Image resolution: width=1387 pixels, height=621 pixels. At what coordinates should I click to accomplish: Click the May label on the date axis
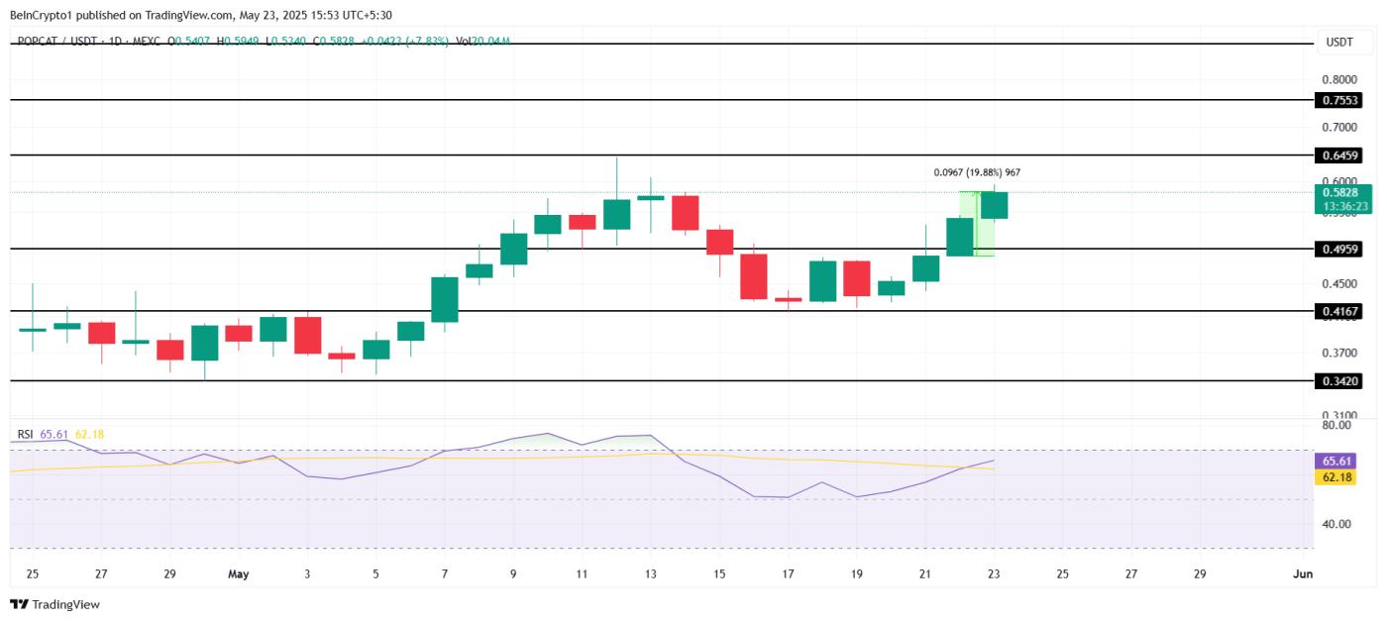241,572
